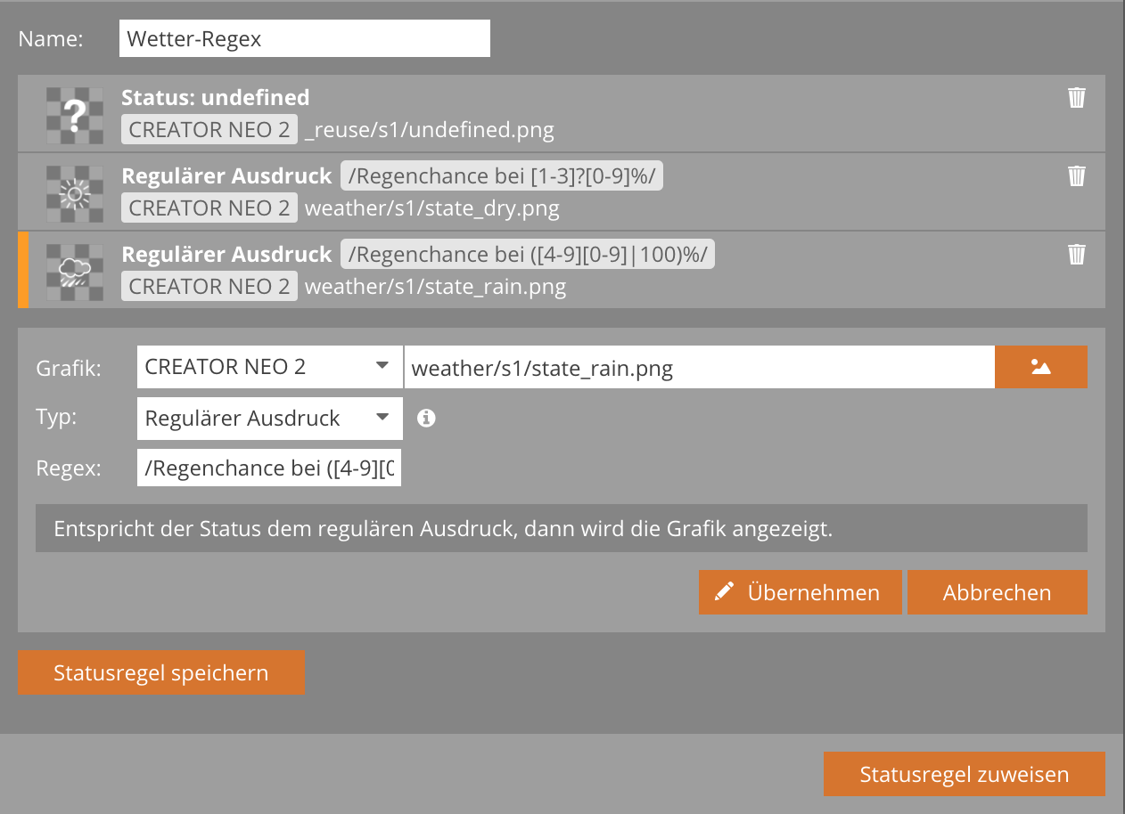
Task: Open the CREATOR NEO 2 Grafik dropdown
Action: pyautogui.click(x=269, y=367)
